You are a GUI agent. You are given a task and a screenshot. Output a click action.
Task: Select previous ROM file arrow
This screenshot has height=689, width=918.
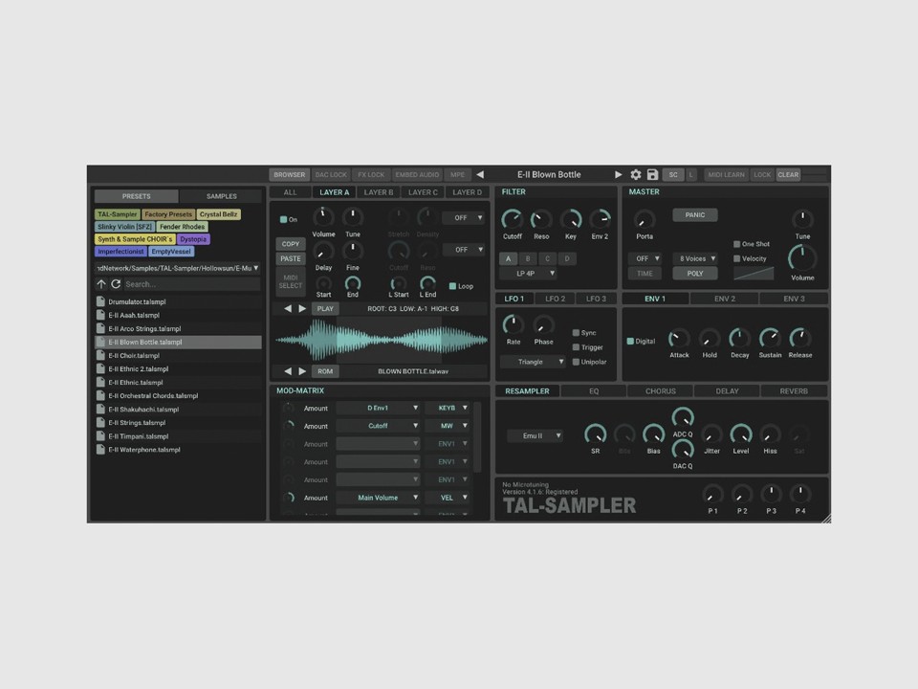pos(288,371)
